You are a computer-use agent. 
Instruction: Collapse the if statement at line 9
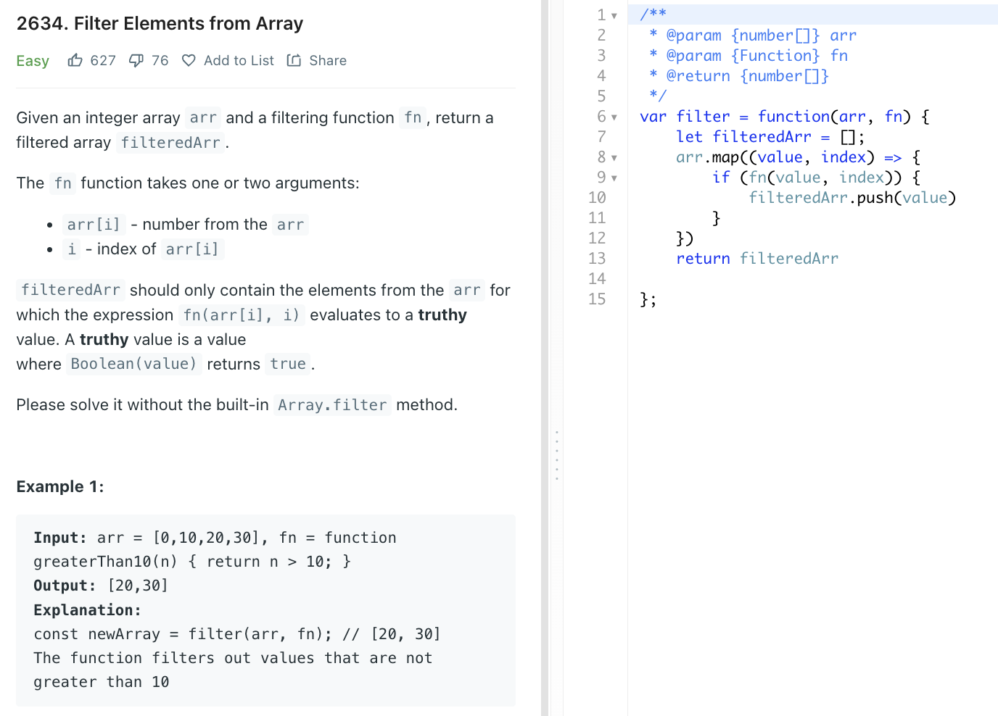(614, 178)
